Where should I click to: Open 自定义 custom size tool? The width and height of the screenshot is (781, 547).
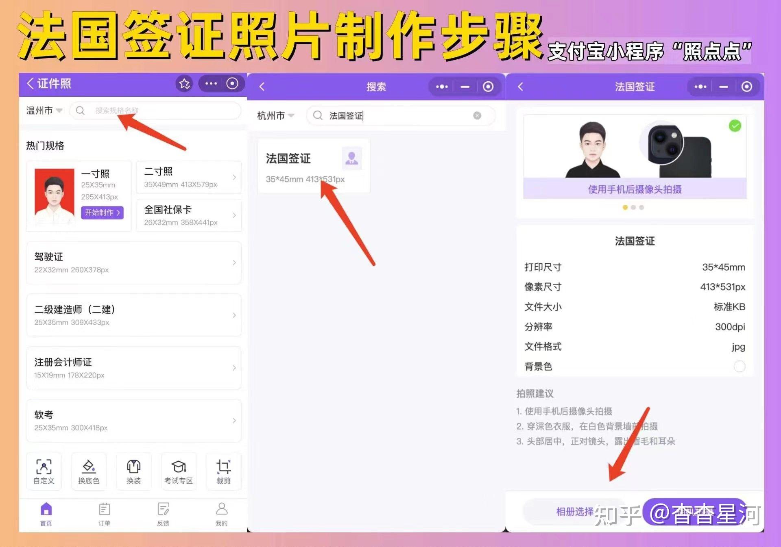[x=44, y=471]
